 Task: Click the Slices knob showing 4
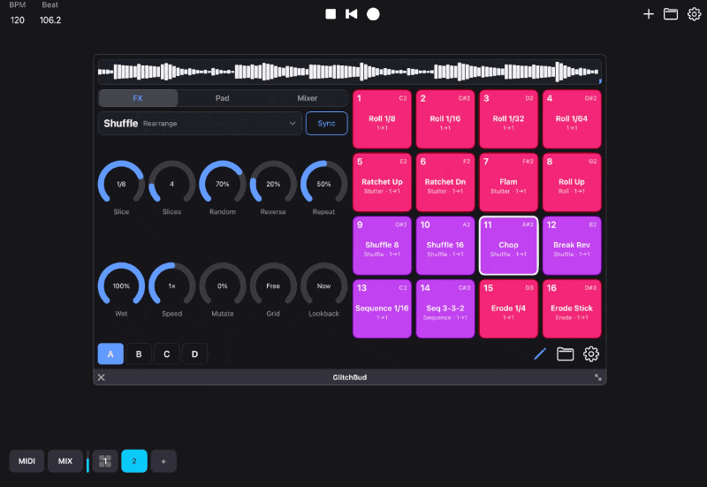pyautogui.click(x=171, y=183)
